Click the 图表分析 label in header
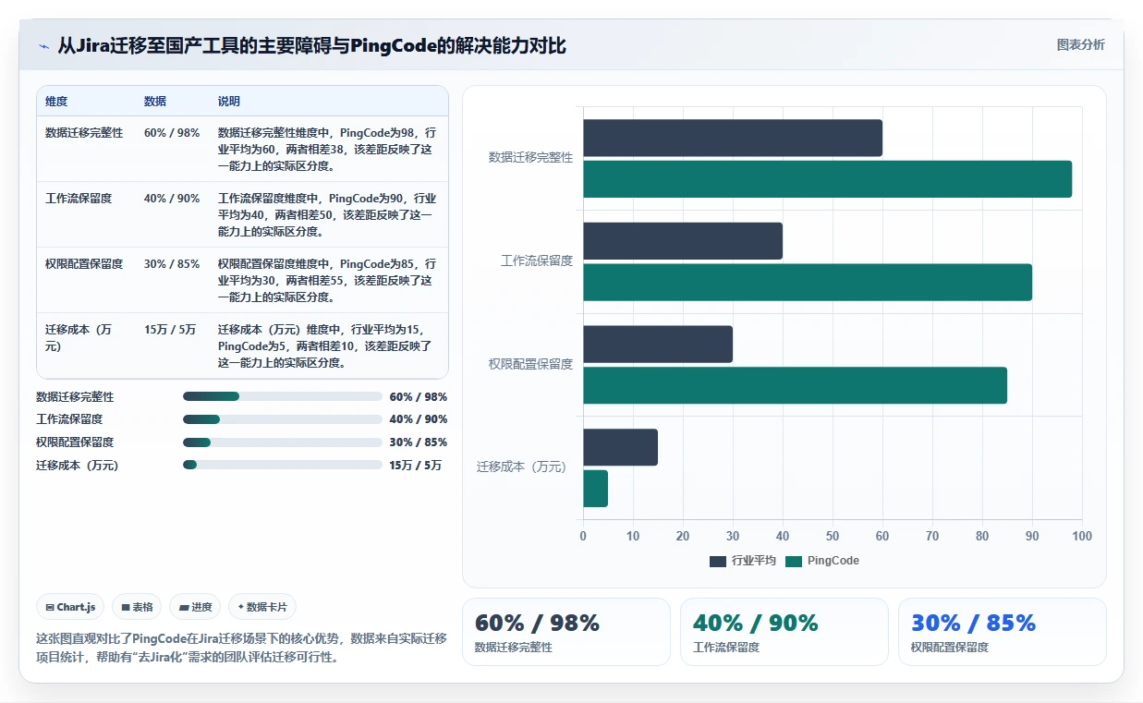 (1080, 44)
